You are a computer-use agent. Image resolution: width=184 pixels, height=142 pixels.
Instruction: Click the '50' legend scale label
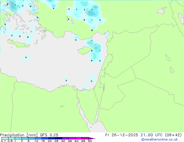click(x=90, y=141)
